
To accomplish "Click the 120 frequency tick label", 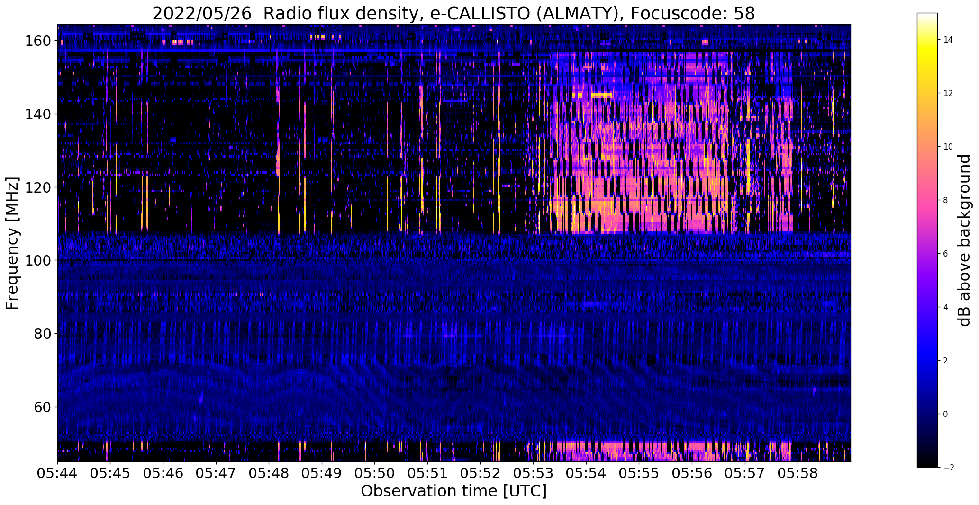I will coord(38,187).
